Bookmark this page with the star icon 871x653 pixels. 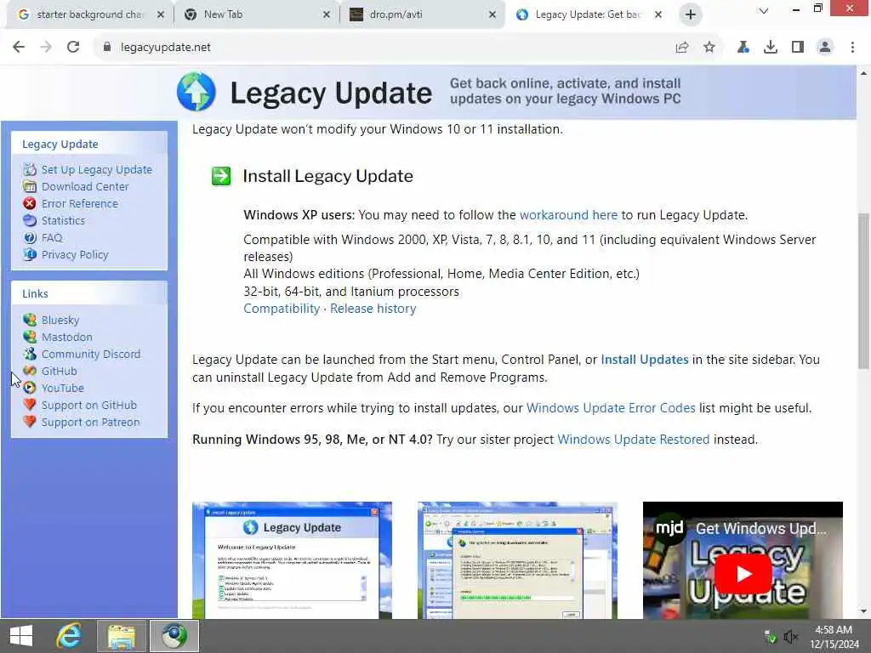709,48
